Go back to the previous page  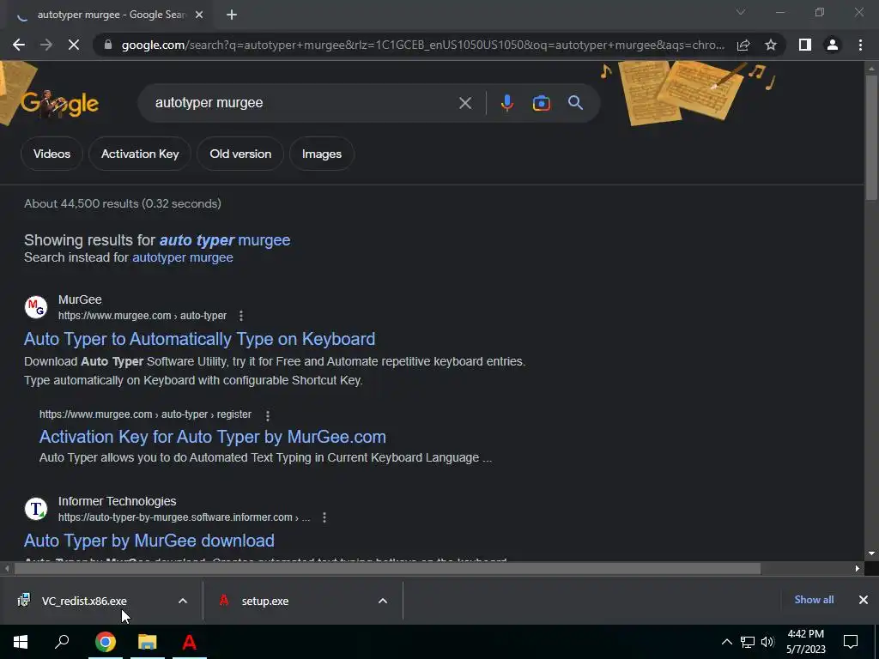pos(19,45)
